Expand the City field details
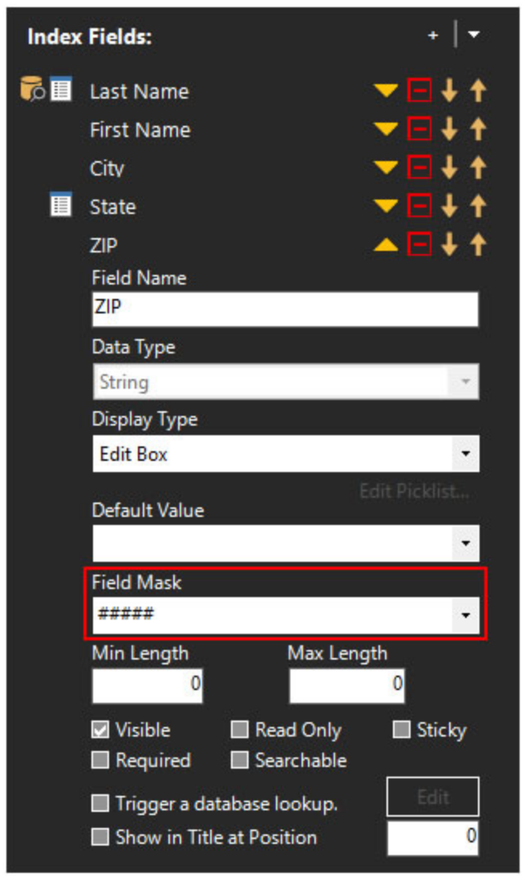 pos(386,167)
